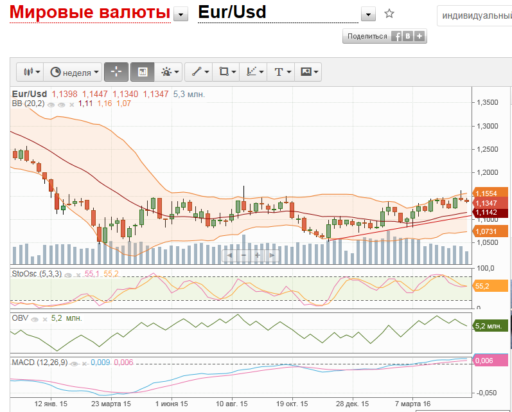Image resolution: width=512 pixels, height=412 pixels.
Task: Toggle the chart data panel button
Action: (x=143, y=72)
